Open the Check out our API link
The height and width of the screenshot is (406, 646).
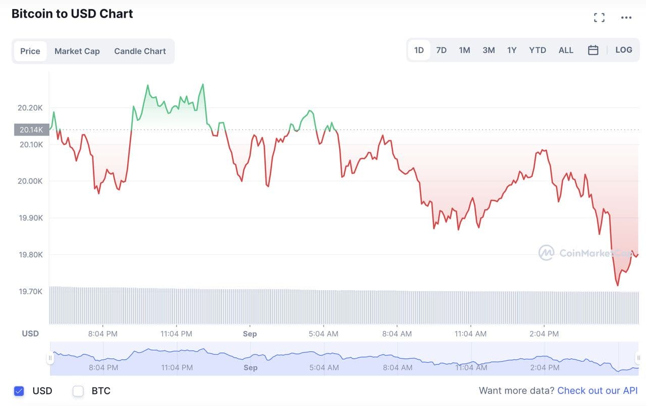click(598, 391)
